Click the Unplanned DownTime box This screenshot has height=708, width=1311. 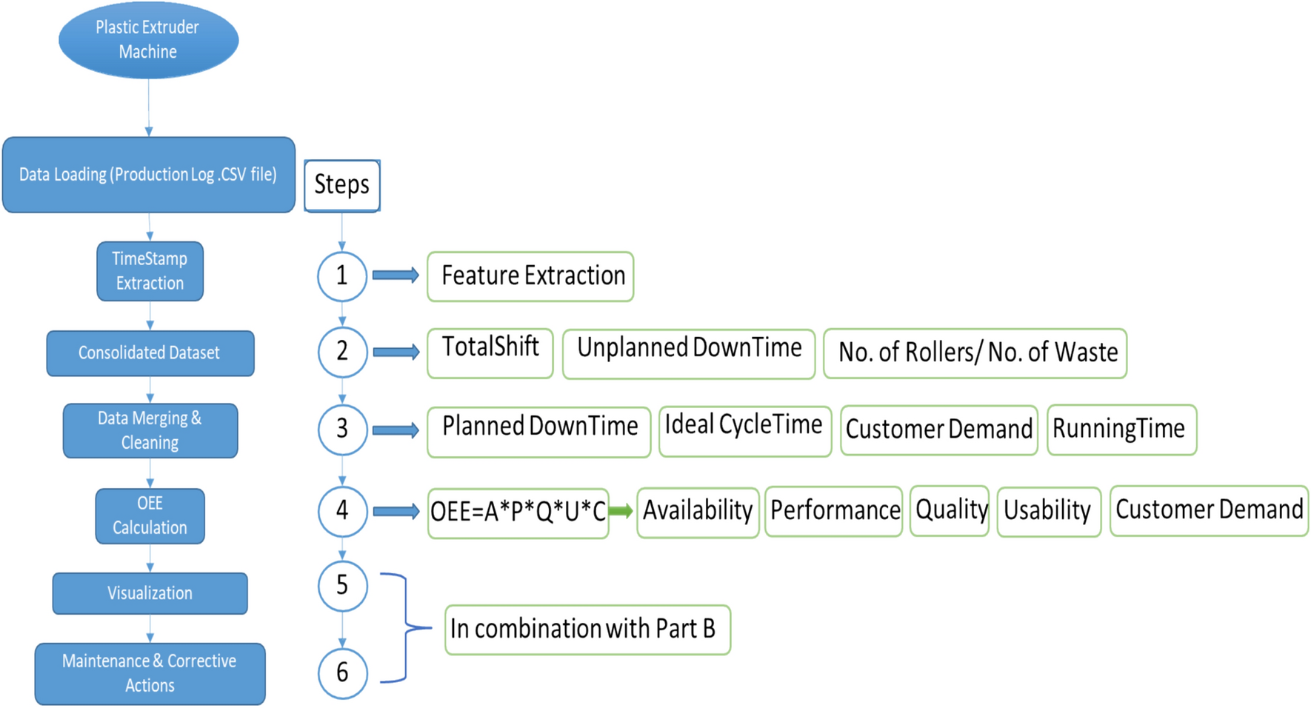coord(688,353)
